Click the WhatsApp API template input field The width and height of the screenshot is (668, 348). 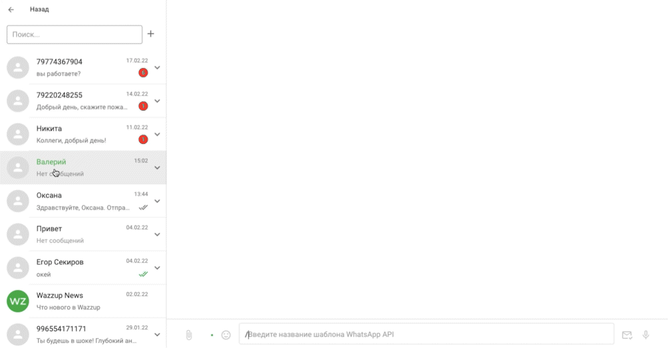point(426,335)
